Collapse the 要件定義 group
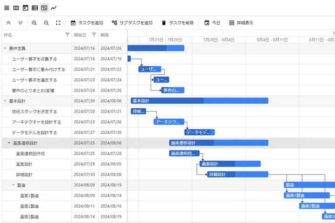 5,48
